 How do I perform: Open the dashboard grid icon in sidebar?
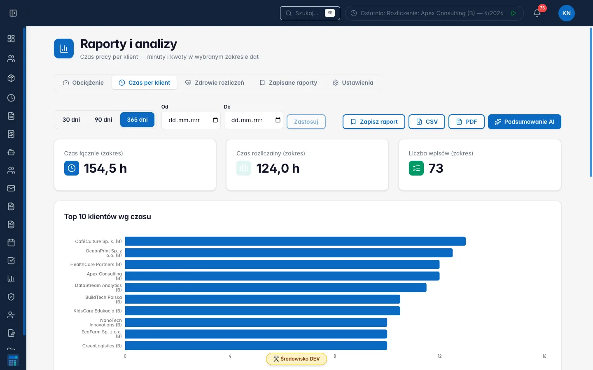(11, 39)
